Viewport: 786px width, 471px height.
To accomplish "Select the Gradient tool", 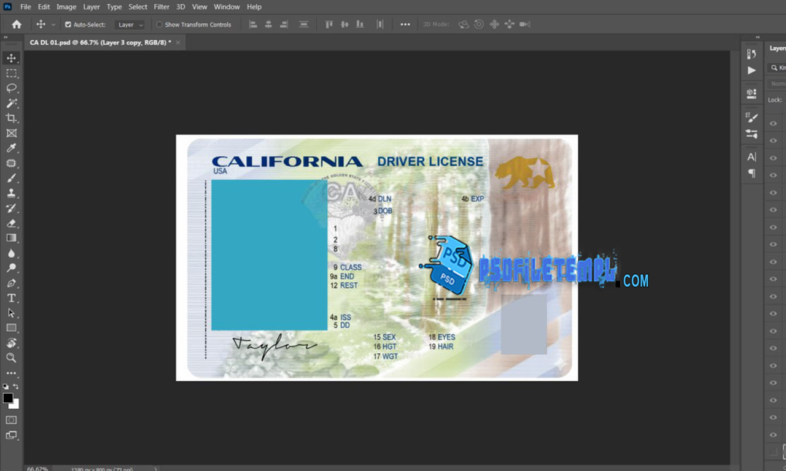I will click(11, 238).
